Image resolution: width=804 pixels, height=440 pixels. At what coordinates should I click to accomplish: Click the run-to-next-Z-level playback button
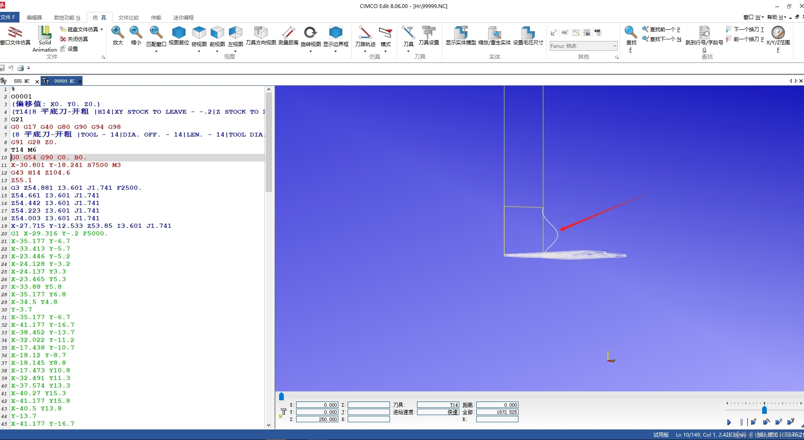pos(779,422)
